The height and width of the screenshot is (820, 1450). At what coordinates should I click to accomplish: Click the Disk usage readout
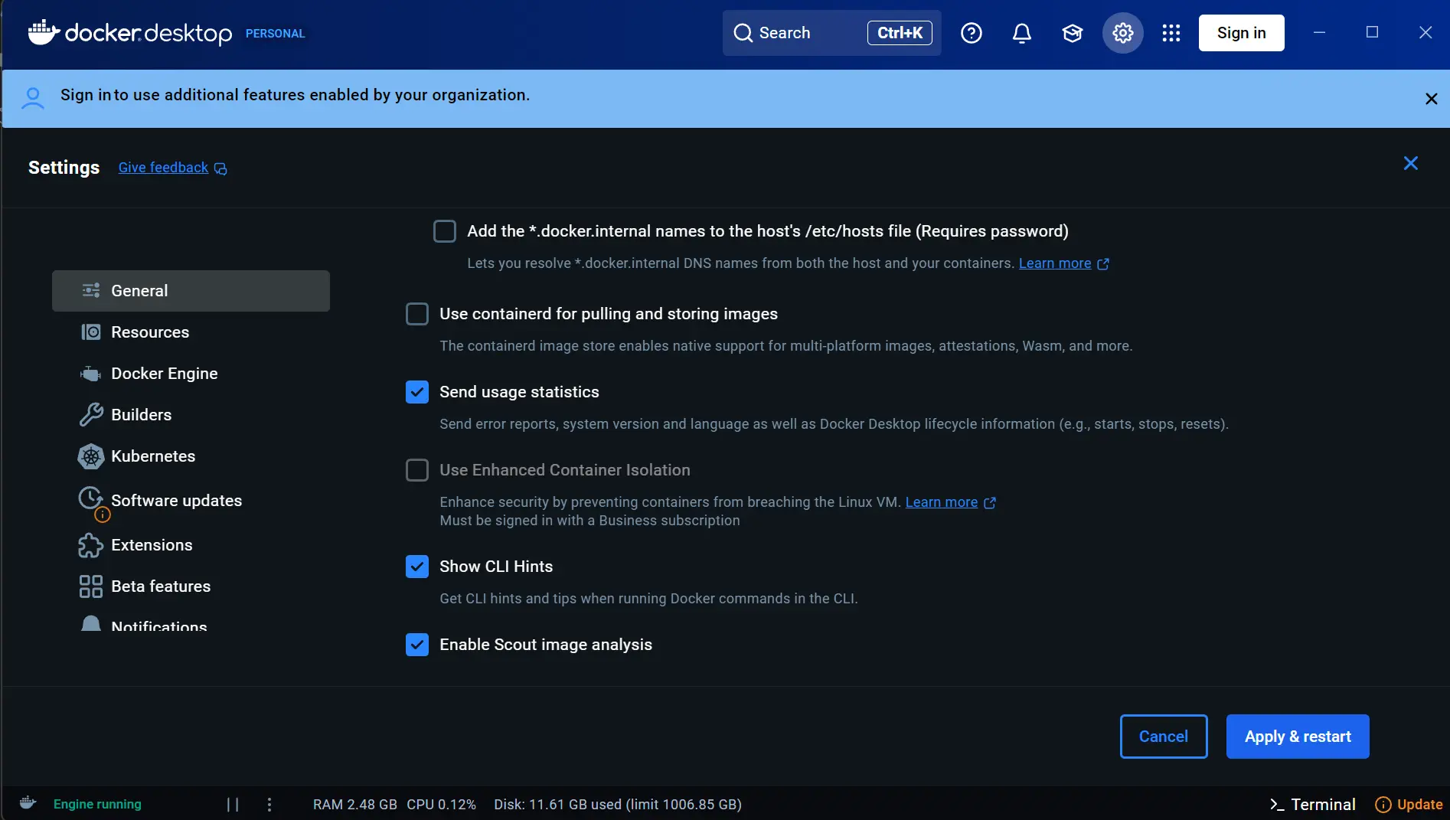618,805
